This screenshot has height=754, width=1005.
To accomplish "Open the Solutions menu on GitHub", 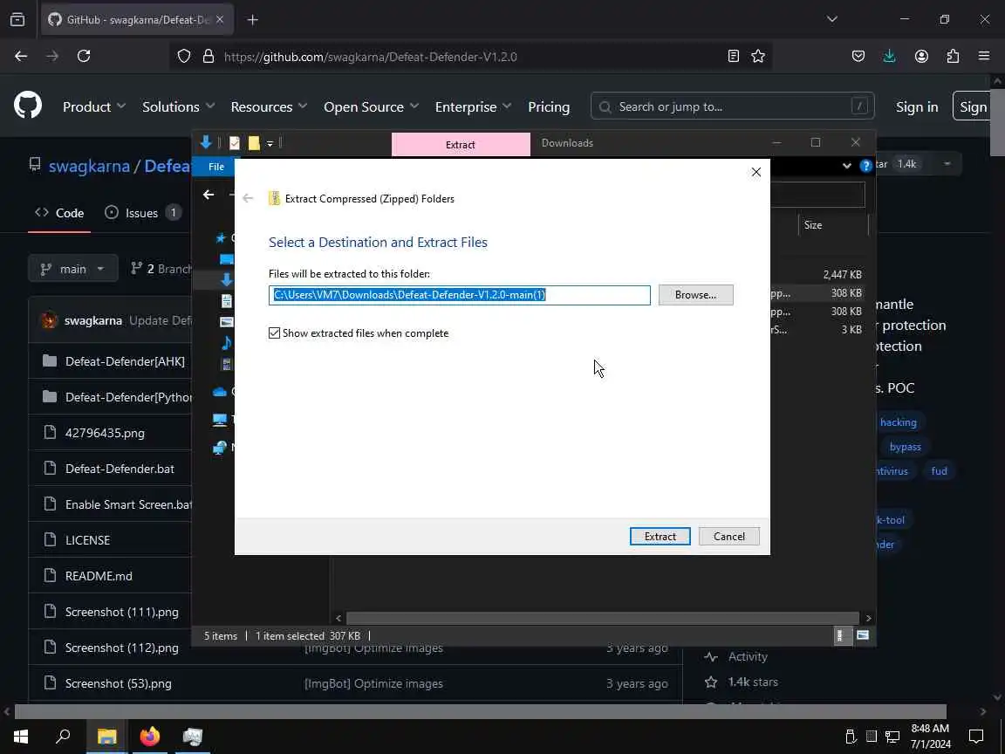I will tap(178, 107).
